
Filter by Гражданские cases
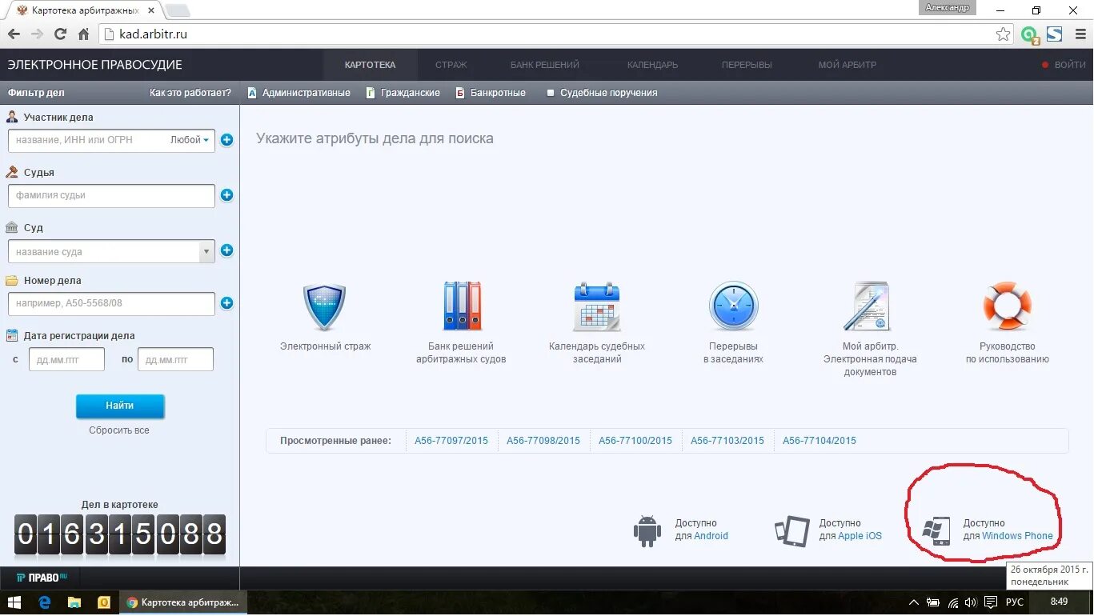[403, 93]
